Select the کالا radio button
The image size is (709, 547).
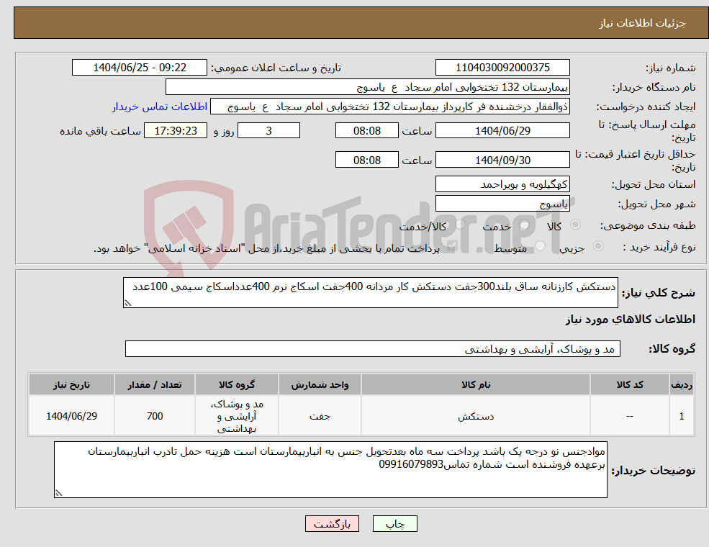(576, 225)
